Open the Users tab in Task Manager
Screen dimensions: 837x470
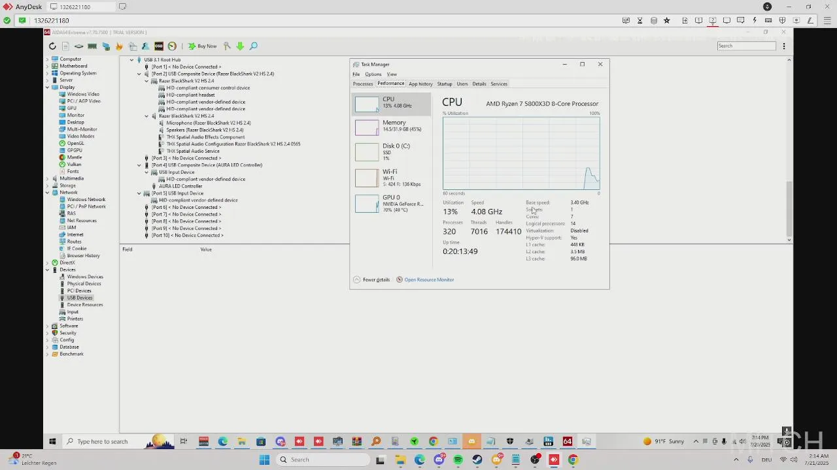462,84
